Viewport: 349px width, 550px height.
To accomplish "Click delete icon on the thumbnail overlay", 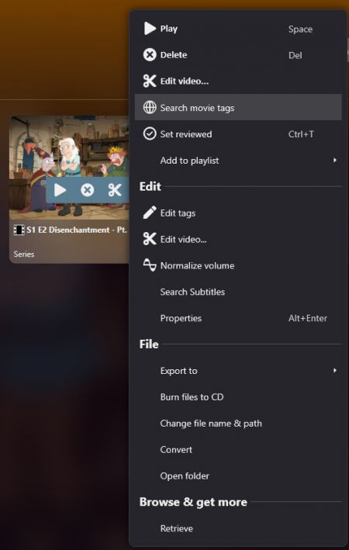I will (x=88, y=190).
